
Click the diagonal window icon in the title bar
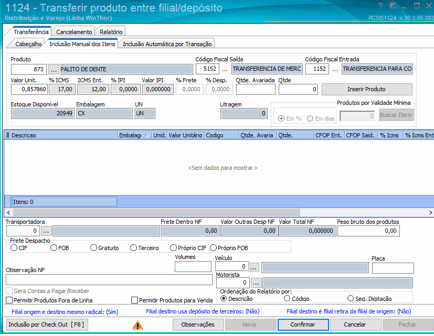coord(393,6)
